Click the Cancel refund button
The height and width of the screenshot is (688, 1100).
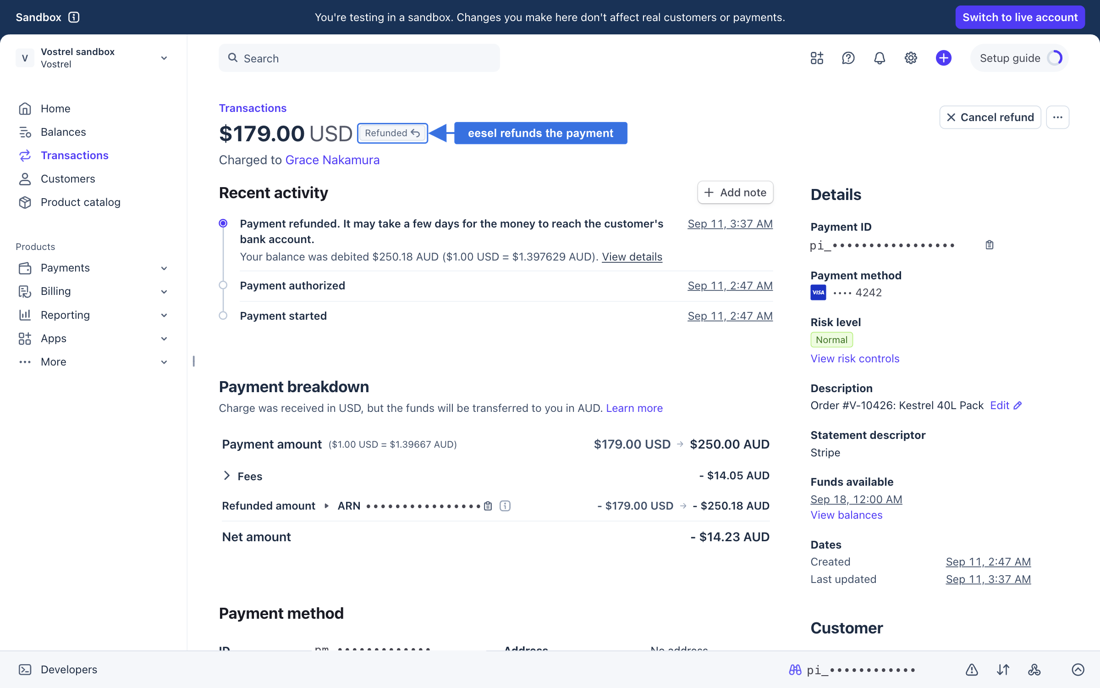(x=990, y=117)
